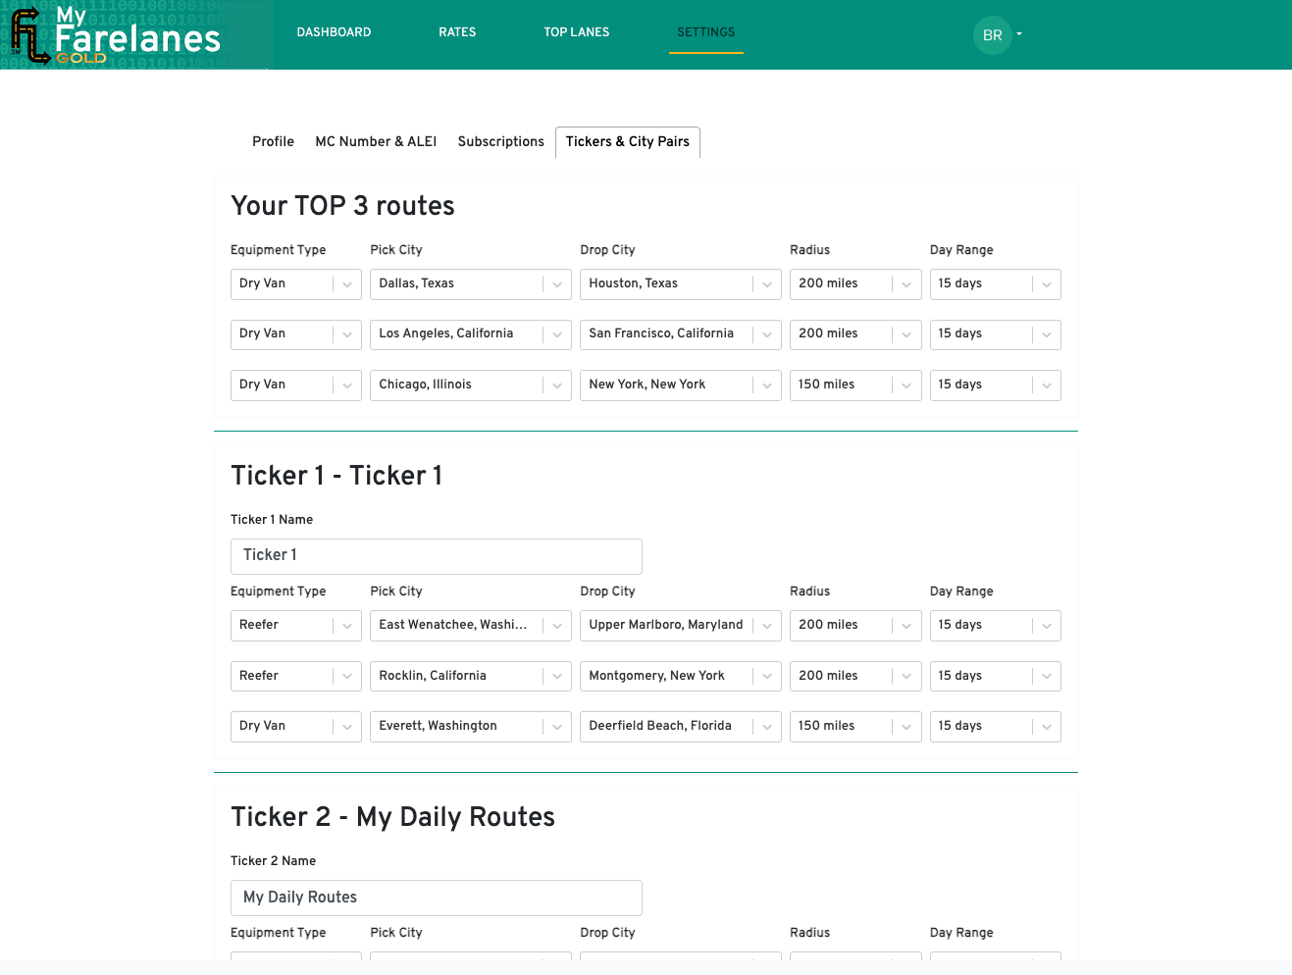Open equipment type dropdown in the Everett row
This screenshot has width=1292, height=975.
(296, 726)
